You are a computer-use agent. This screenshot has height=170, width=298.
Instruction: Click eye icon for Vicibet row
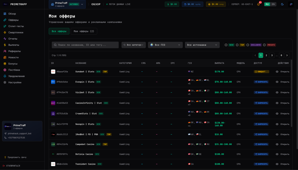(x=277, y=92)
